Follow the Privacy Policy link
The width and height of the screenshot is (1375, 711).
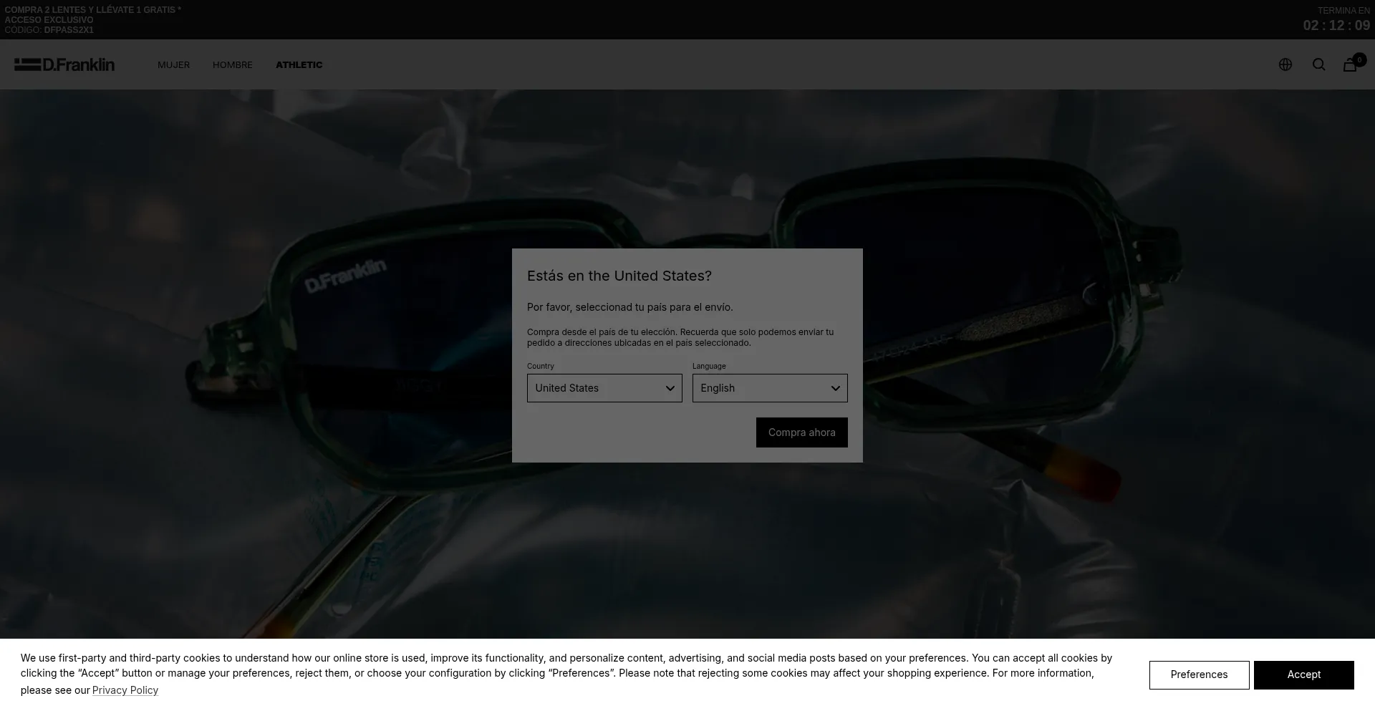tap(125, 690)
